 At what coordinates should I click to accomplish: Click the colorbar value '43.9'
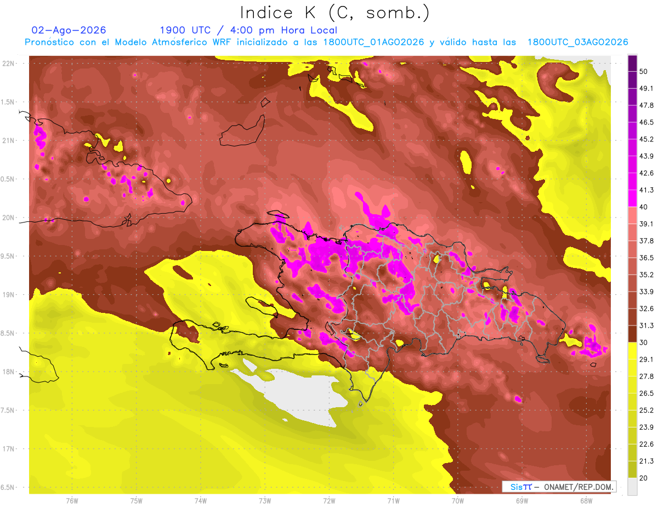(646, 156)
